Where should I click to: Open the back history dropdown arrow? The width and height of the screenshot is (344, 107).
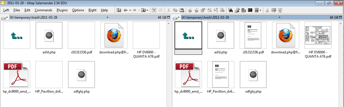(130, 10)
